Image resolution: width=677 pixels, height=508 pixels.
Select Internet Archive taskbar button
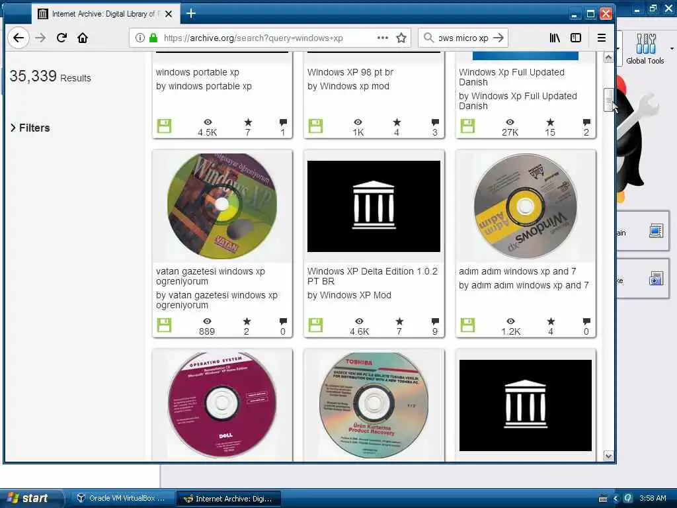(x=228, y=499)
